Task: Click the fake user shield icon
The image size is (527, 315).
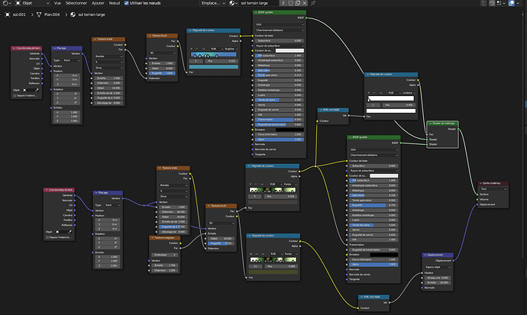Action: (291, 3)
